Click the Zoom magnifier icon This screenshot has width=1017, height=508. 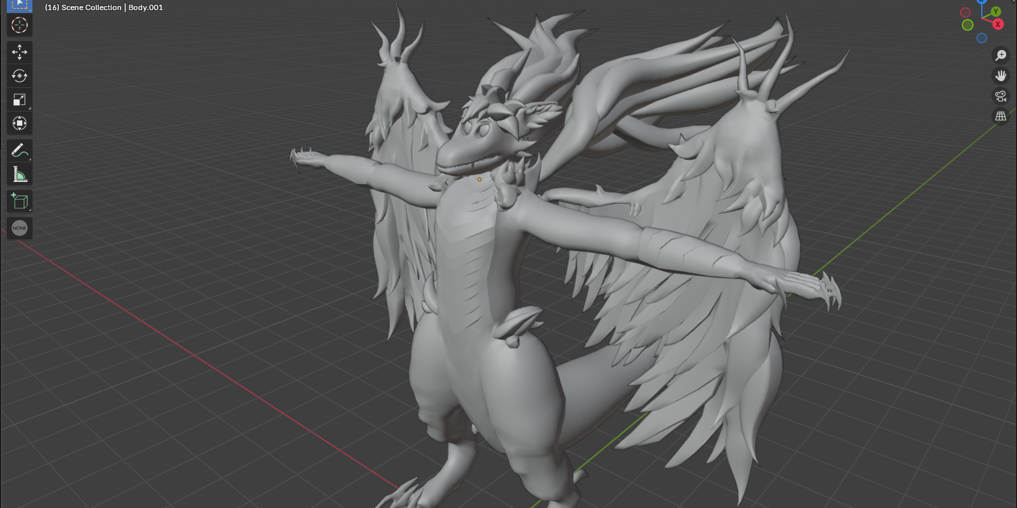tap(1001, 55)
